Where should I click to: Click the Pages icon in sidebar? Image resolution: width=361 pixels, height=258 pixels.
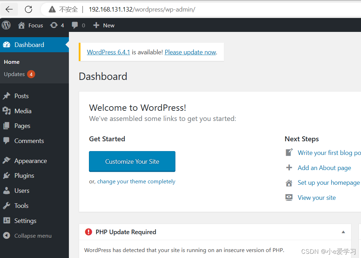click(x=7, y=126)
